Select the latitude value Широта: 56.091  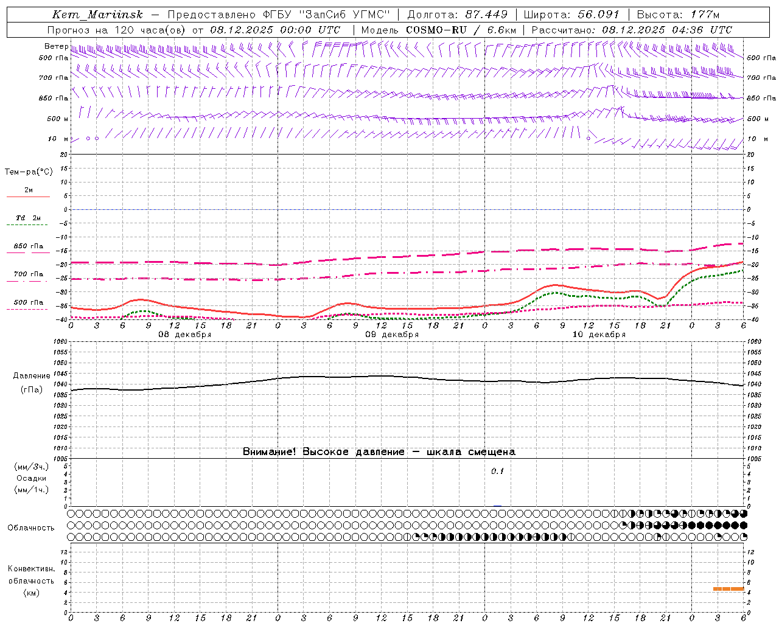click(x=571, y=15)
